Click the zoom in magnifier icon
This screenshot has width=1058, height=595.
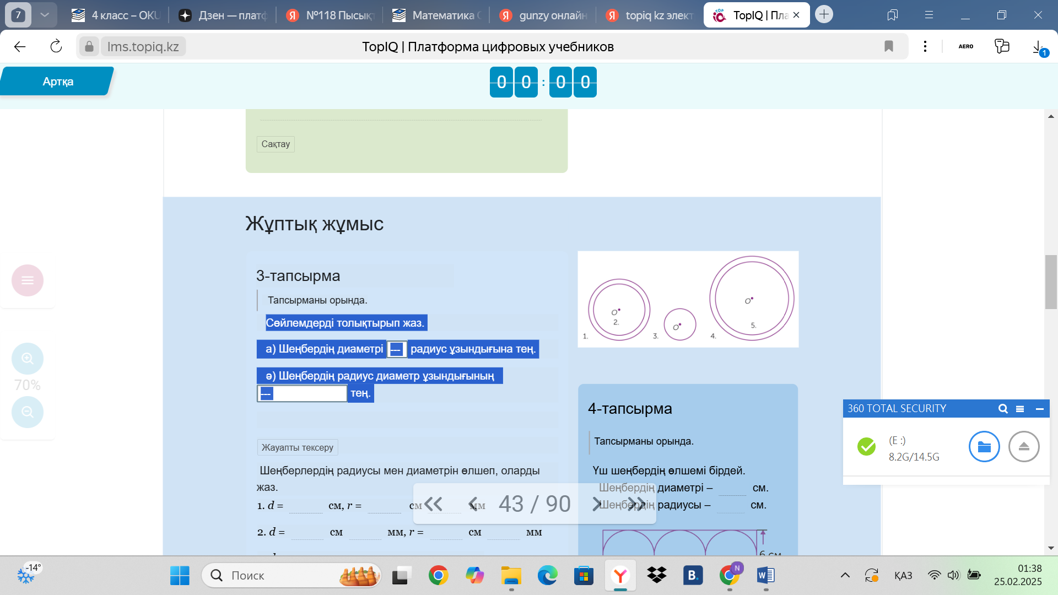click(x=27, y=359)
